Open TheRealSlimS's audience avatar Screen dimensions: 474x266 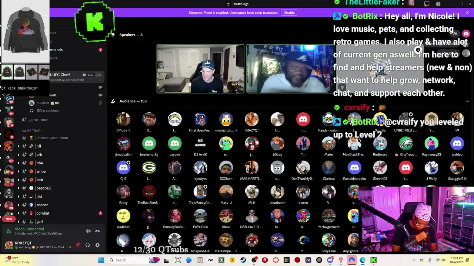click(149, 192)
